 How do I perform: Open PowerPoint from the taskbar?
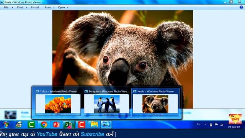pos(56,125)
